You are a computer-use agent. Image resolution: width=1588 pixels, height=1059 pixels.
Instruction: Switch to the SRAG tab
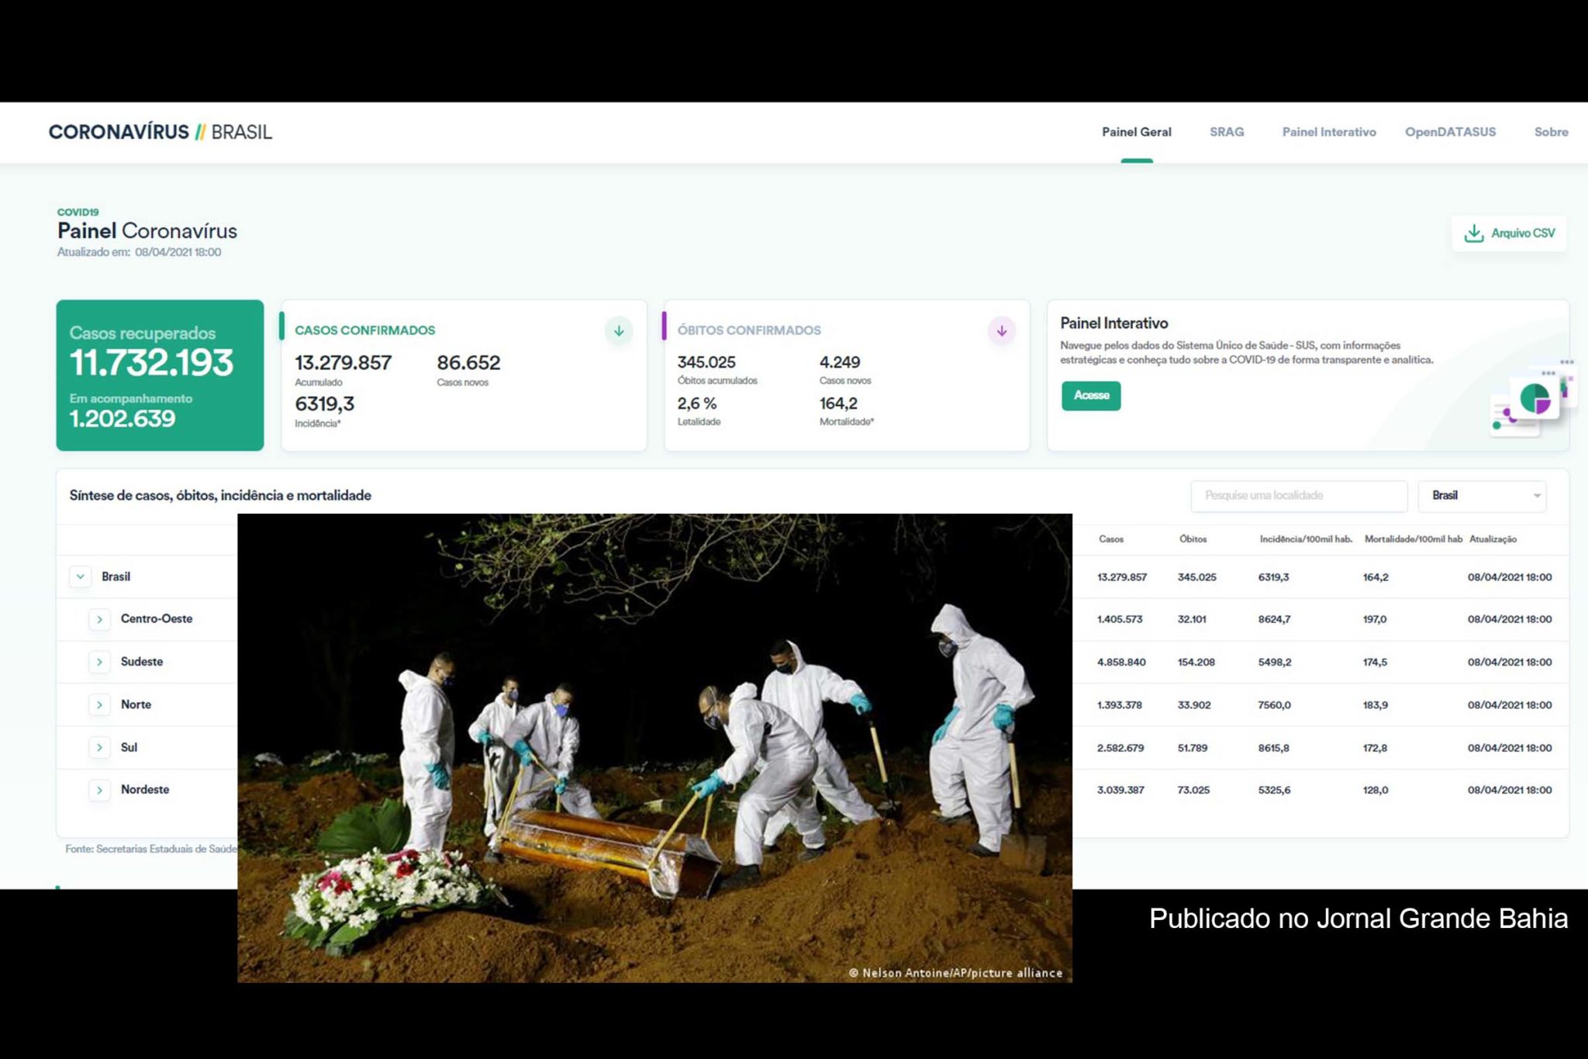(1227, 132)
